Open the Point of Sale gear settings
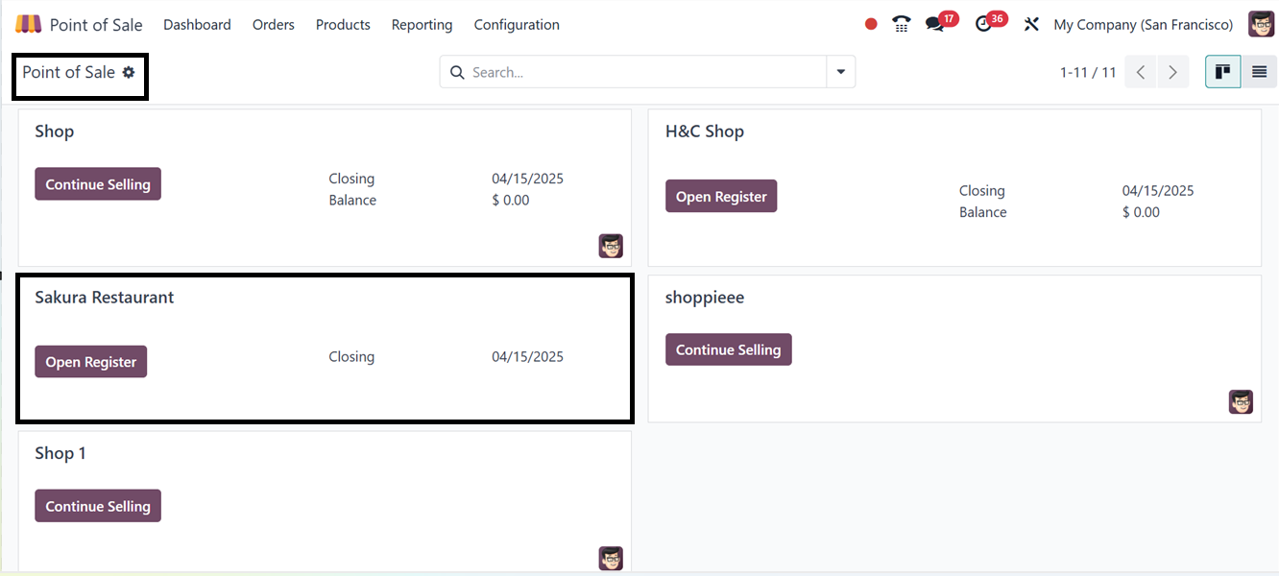The image size is (1279, 576). (x=129, y=72)
